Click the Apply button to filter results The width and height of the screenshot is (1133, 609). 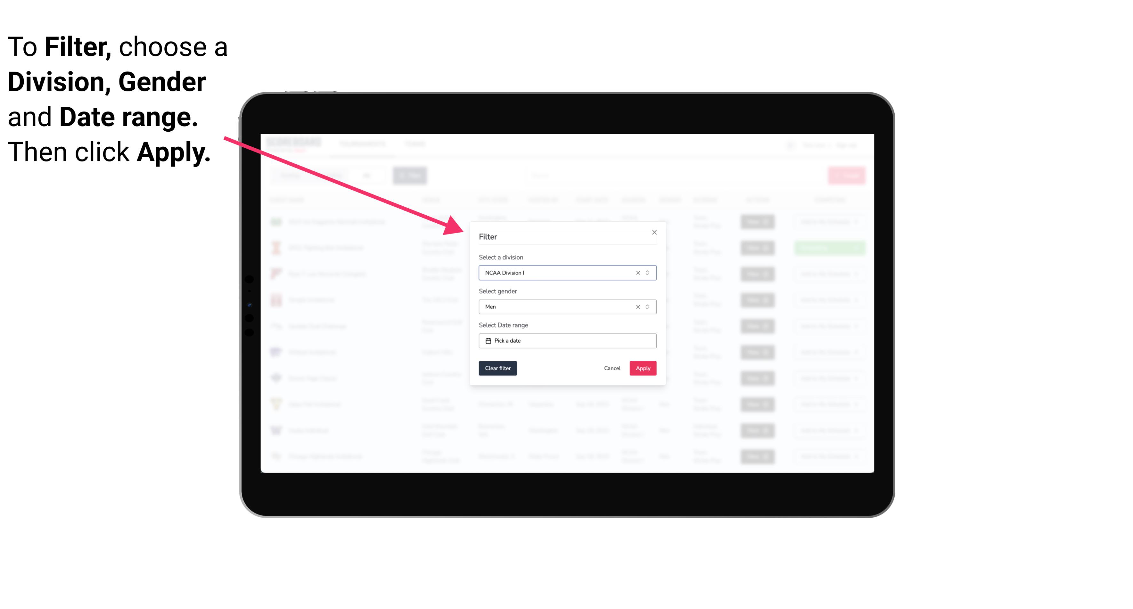642,368
